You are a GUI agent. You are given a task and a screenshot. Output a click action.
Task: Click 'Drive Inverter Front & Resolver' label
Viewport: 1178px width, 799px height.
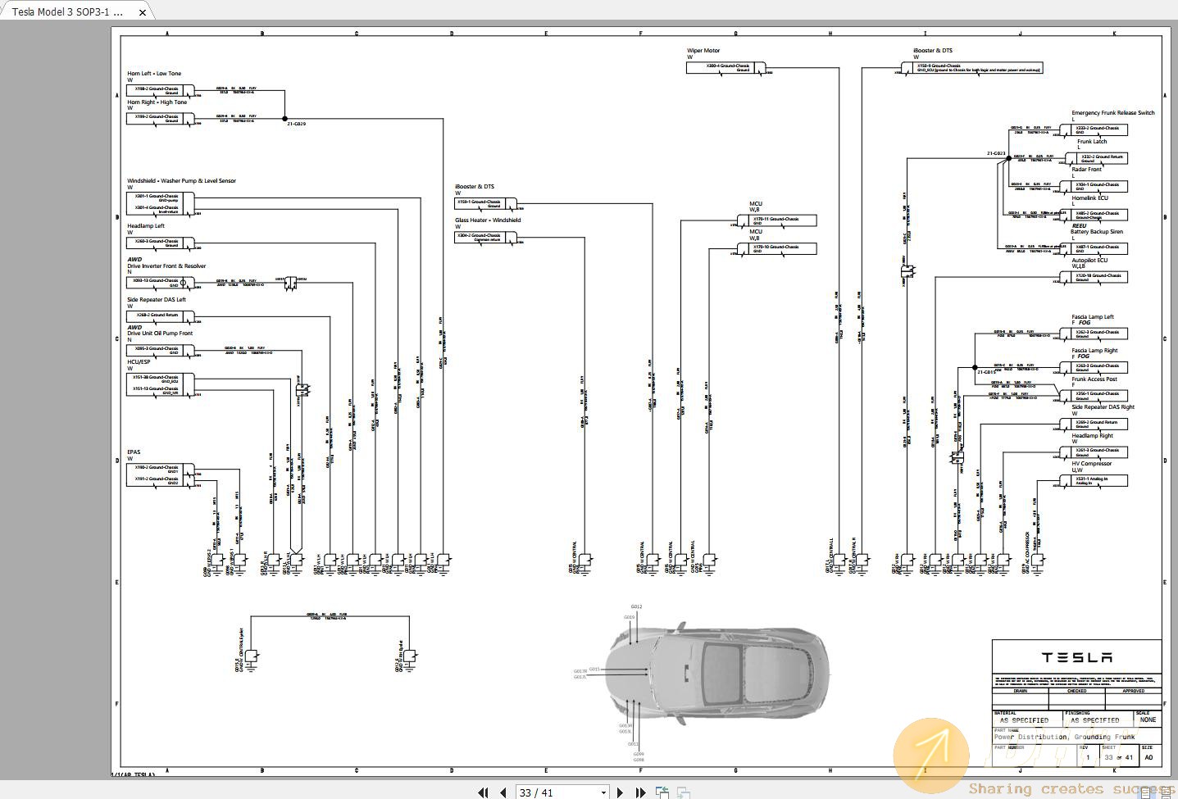tap(166, 266)
